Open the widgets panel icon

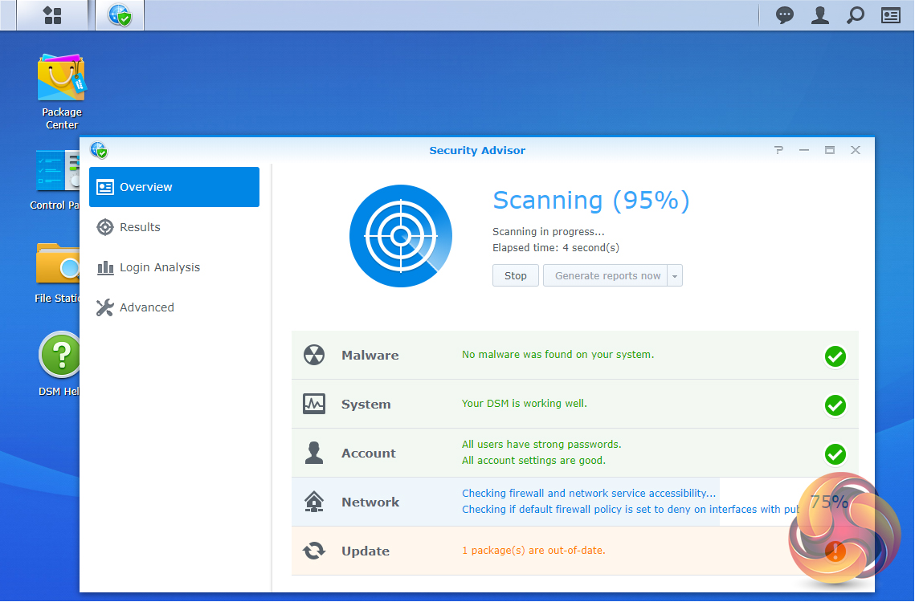[x=891, y=15]
